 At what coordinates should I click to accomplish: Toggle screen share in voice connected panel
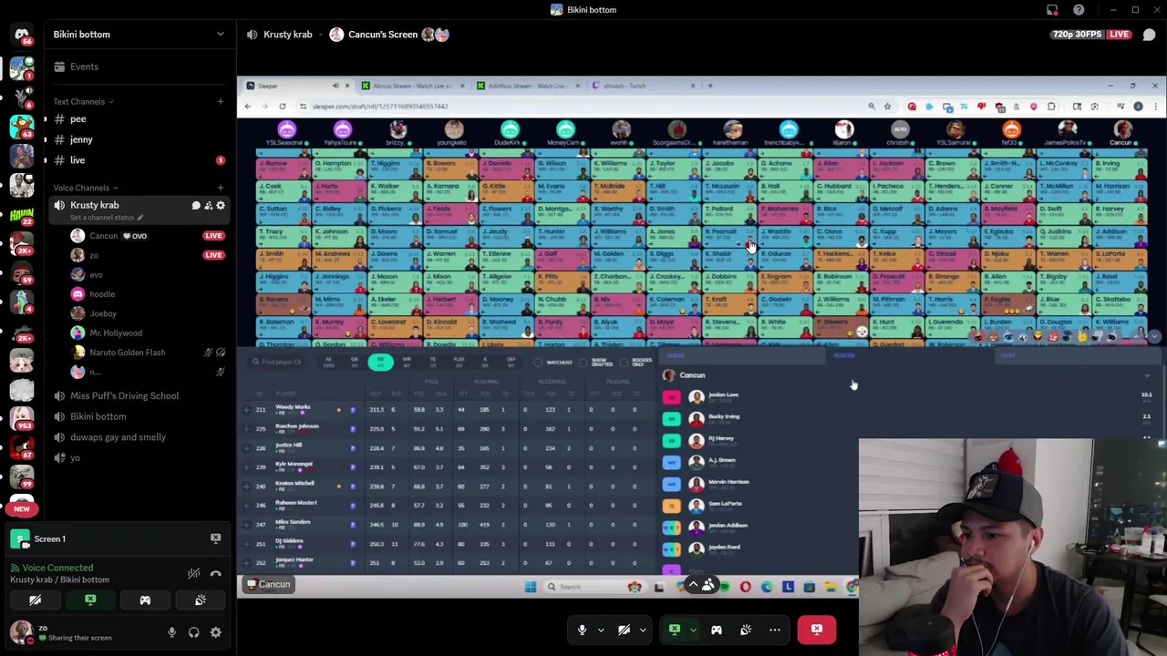pyautogui.click(x=90, y=600)
